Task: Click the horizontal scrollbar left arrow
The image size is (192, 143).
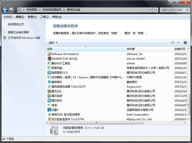Action: 47,123
